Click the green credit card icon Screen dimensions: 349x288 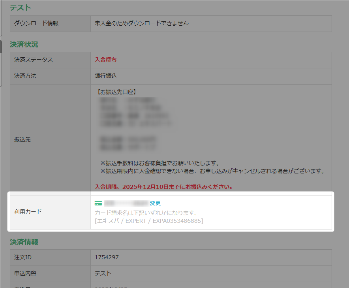point(98,203)
